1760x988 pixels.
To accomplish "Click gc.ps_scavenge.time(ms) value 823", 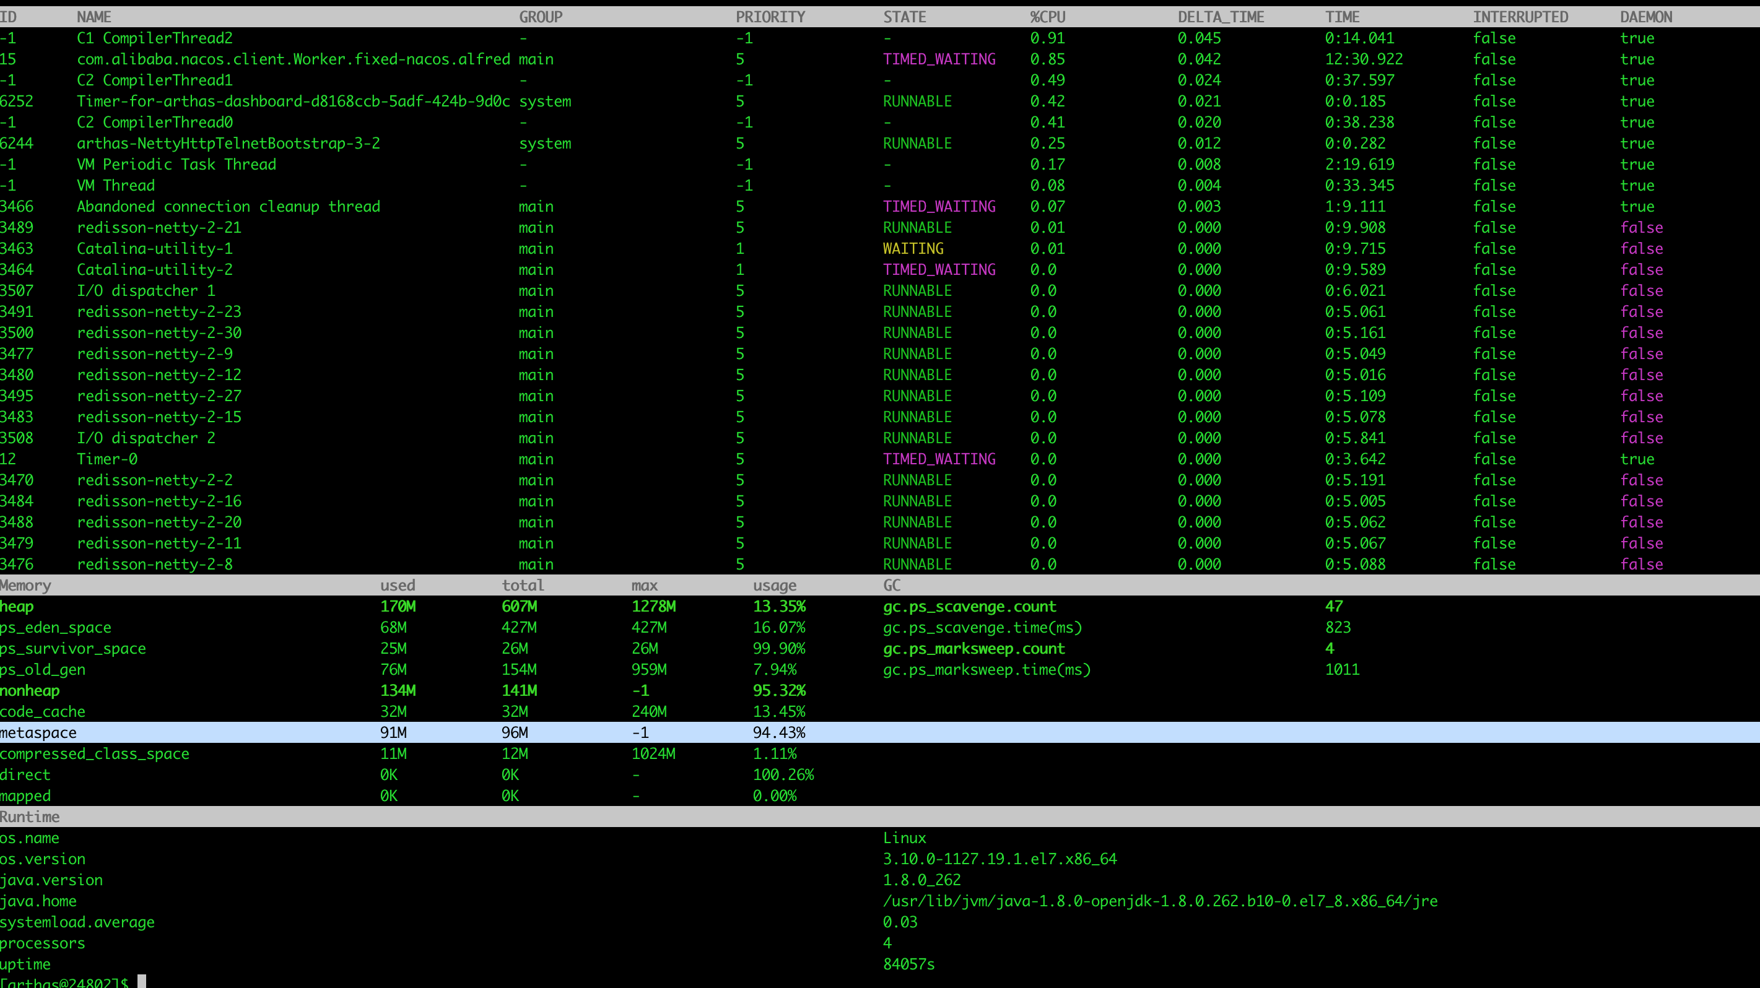I will point(1338,628).
